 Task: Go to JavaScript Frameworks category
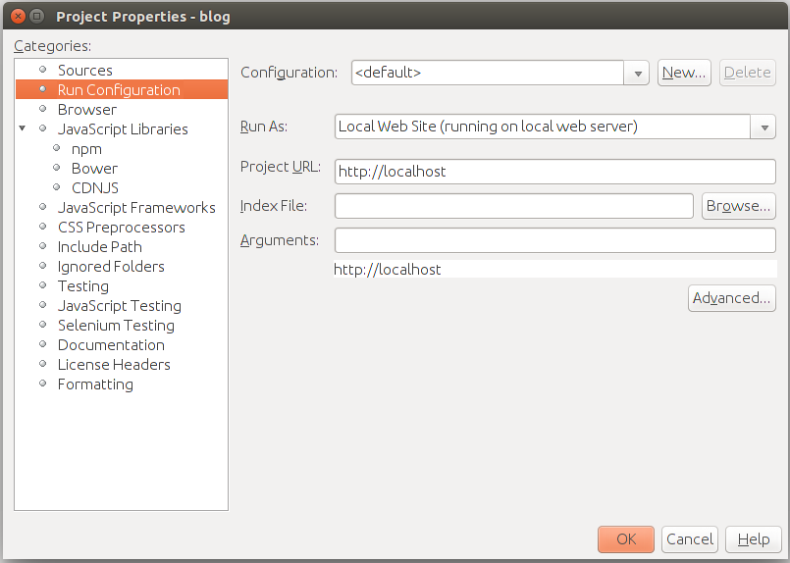(136, 208)
